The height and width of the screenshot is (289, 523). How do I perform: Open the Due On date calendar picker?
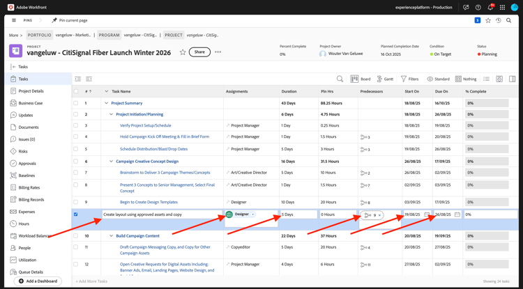457,214
